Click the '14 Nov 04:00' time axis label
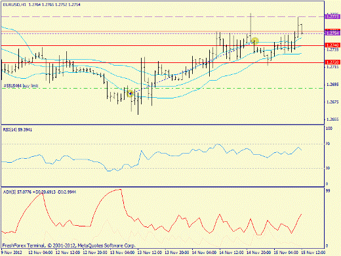 click(x=205, y=253)
